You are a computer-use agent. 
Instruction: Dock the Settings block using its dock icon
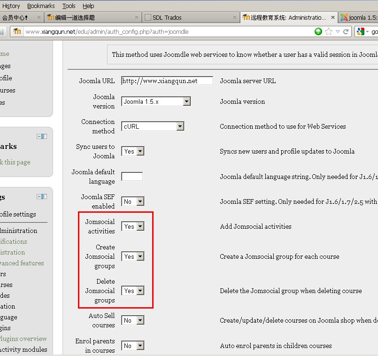coord(45,196)
